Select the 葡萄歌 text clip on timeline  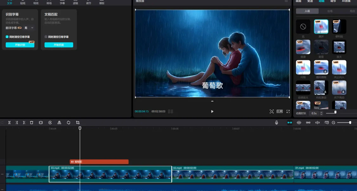(x=99, y=162)
